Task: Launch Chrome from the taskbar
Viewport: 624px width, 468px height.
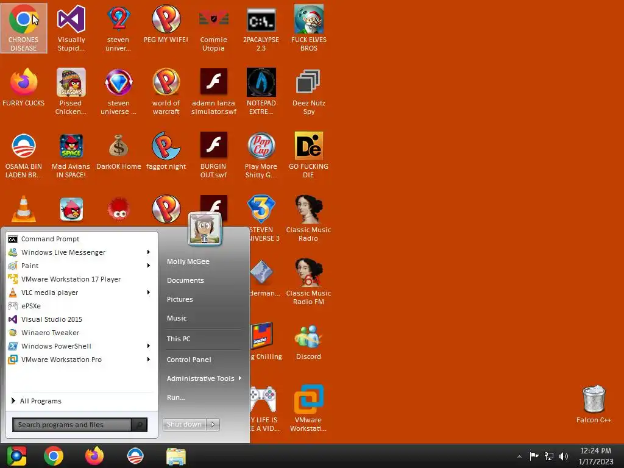Action: pos(54,456)
